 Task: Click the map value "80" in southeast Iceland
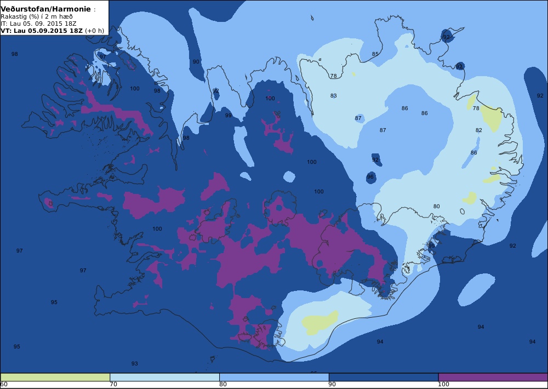pyautogui.click(x=437, y=207)
